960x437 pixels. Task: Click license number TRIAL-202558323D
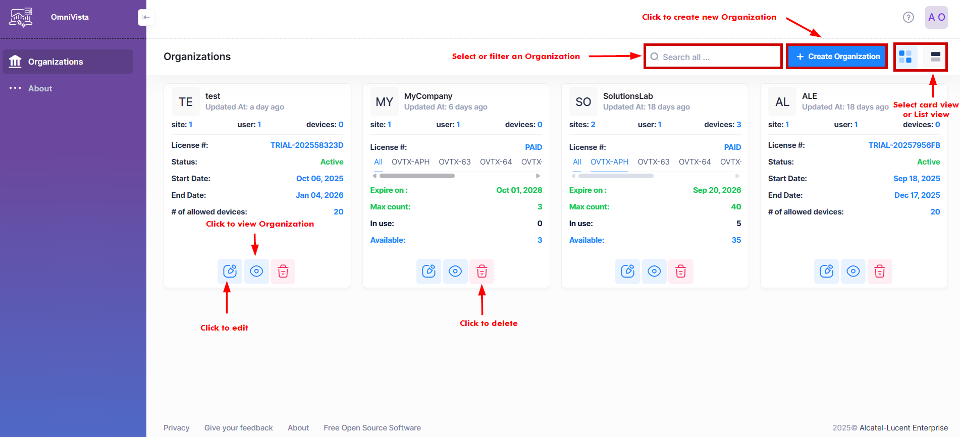[307, 145]
